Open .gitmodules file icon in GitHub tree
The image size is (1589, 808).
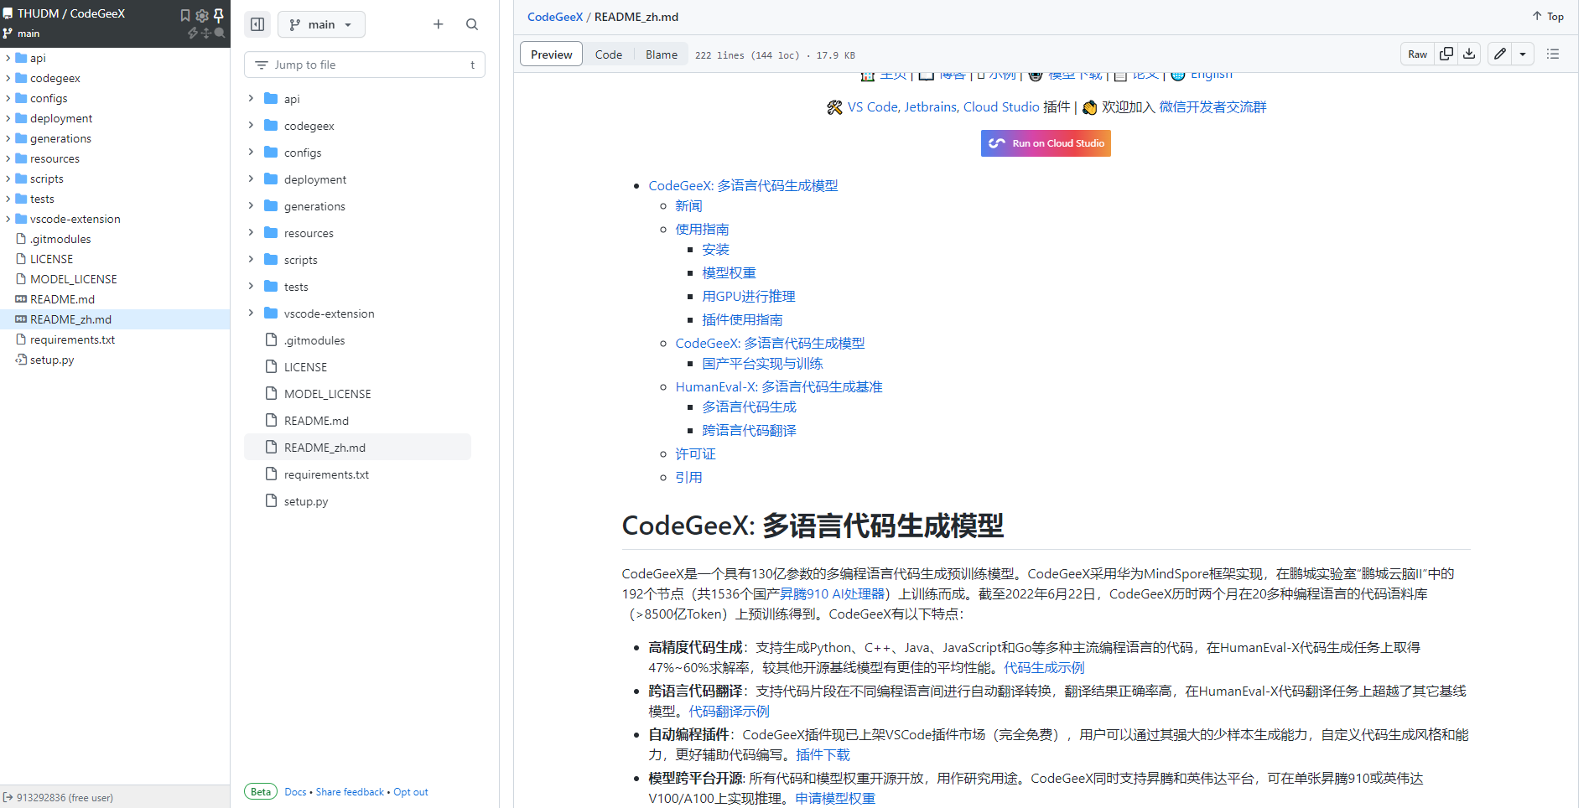pyautogui.click(x=271, y=339)
